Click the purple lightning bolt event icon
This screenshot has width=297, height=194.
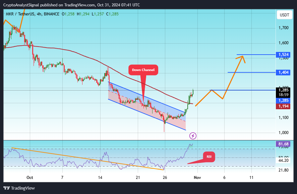tap(193, 136)
